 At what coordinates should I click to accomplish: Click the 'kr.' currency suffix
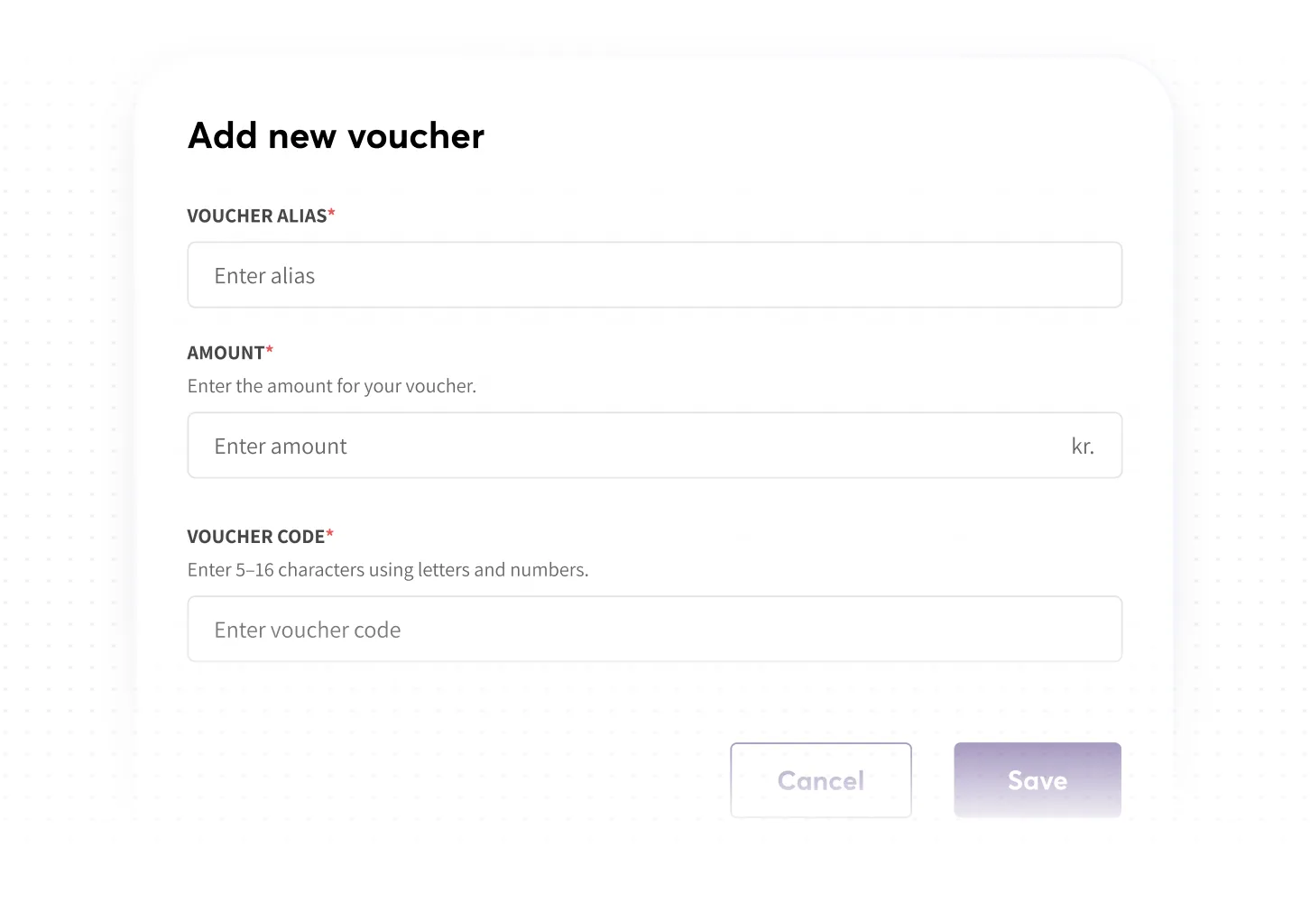[x=1083, y=446]
